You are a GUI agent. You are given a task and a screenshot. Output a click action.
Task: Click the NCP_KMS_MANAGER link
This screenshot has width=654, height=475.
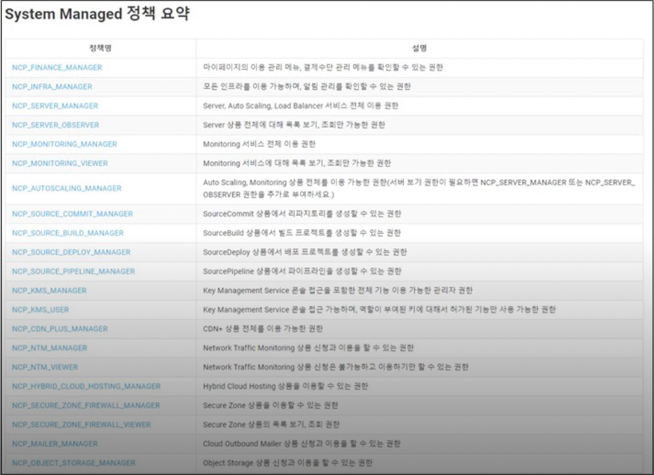[x=49, y=290]
